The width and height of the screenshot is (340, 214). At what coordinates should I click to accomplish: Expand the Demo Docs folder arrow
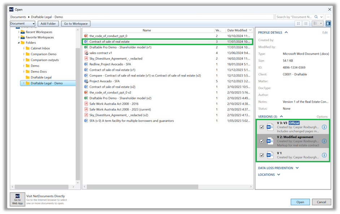click(x=24, y=72)
